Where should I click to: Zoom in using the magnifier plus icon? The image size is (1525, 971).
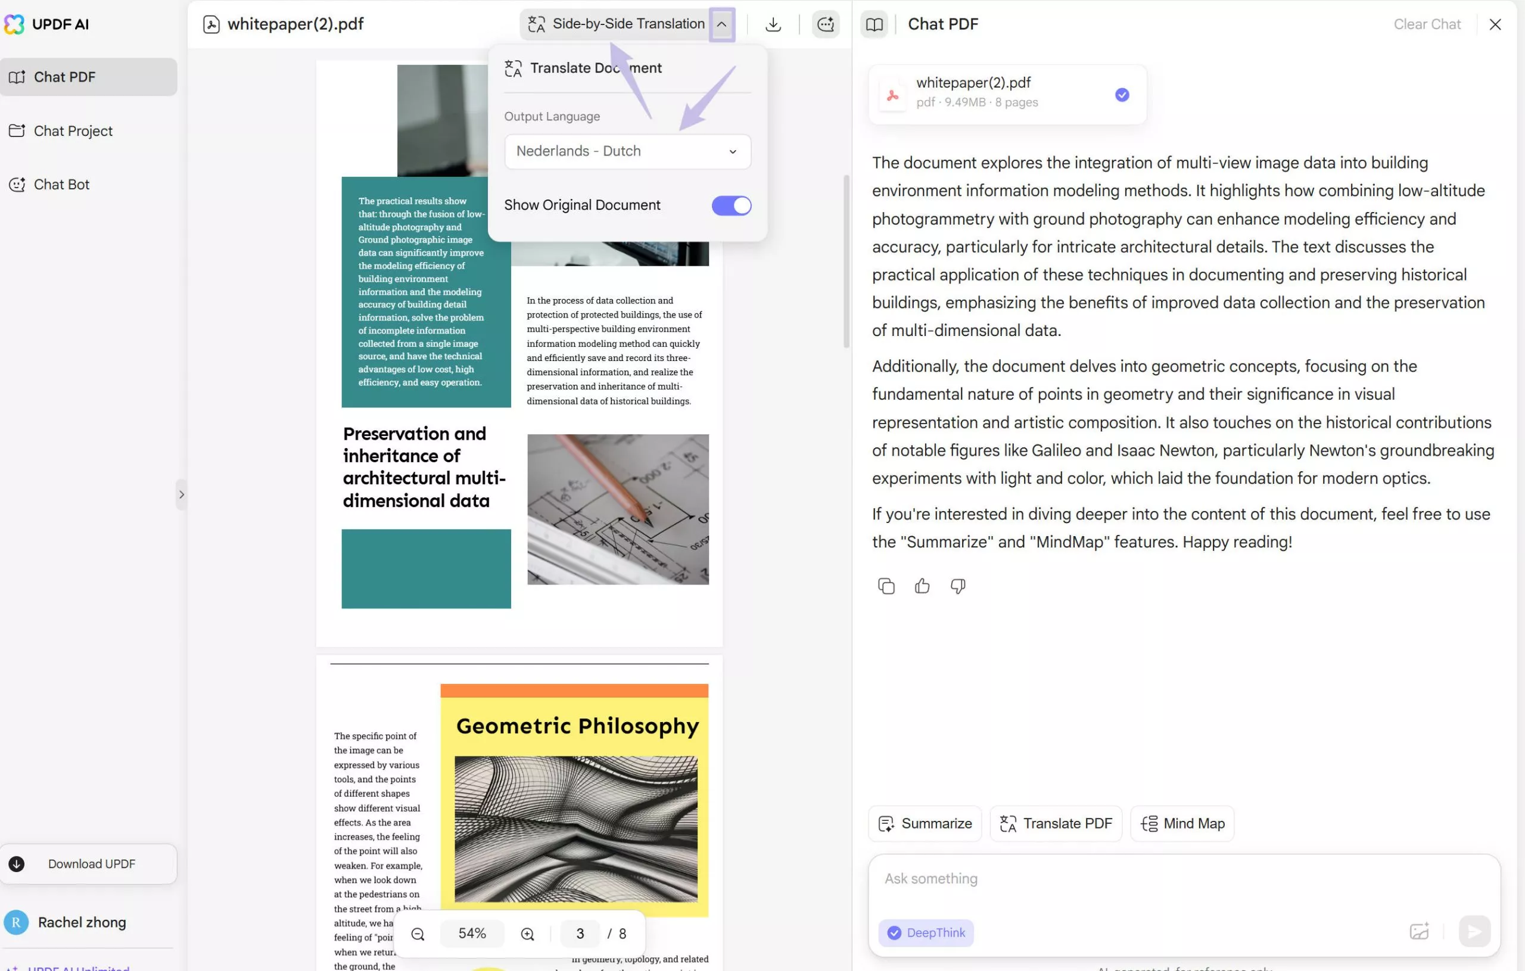[528, 933]
